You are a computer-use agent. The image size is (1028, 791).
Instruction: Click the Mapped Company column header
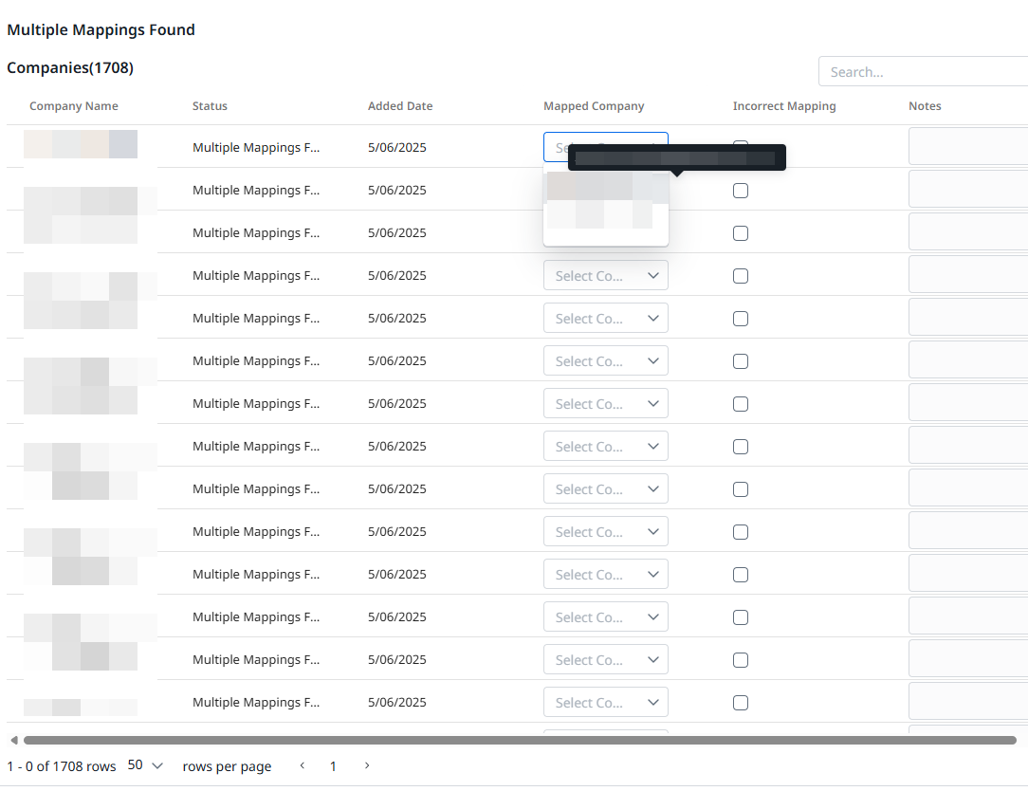pos(594,106)
